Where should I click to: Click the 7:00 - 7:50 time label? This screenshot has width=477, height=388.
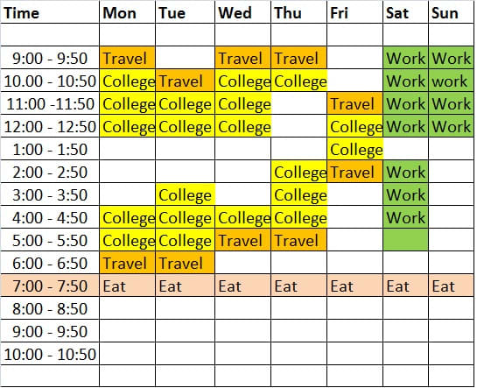click(50, 286)
